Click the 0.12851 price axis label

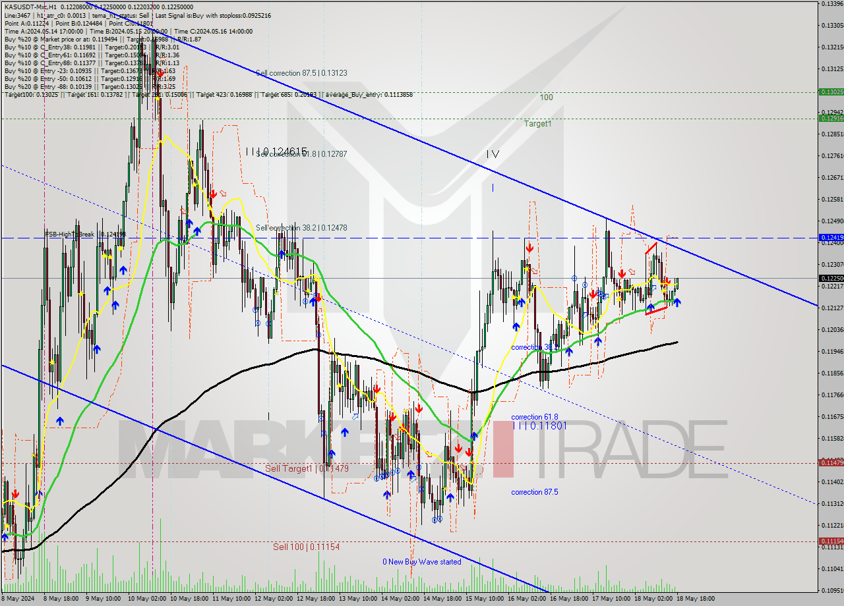(832, 134)
